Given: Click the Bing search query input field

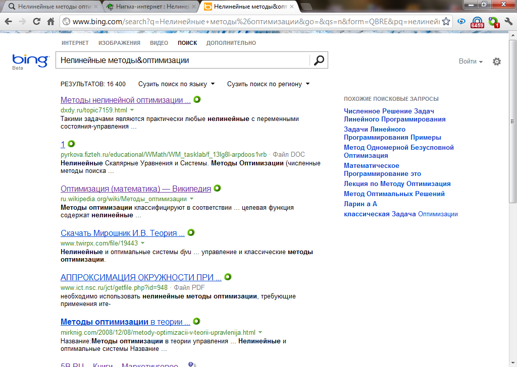Looking at the screenshot, I should (183, 60).
